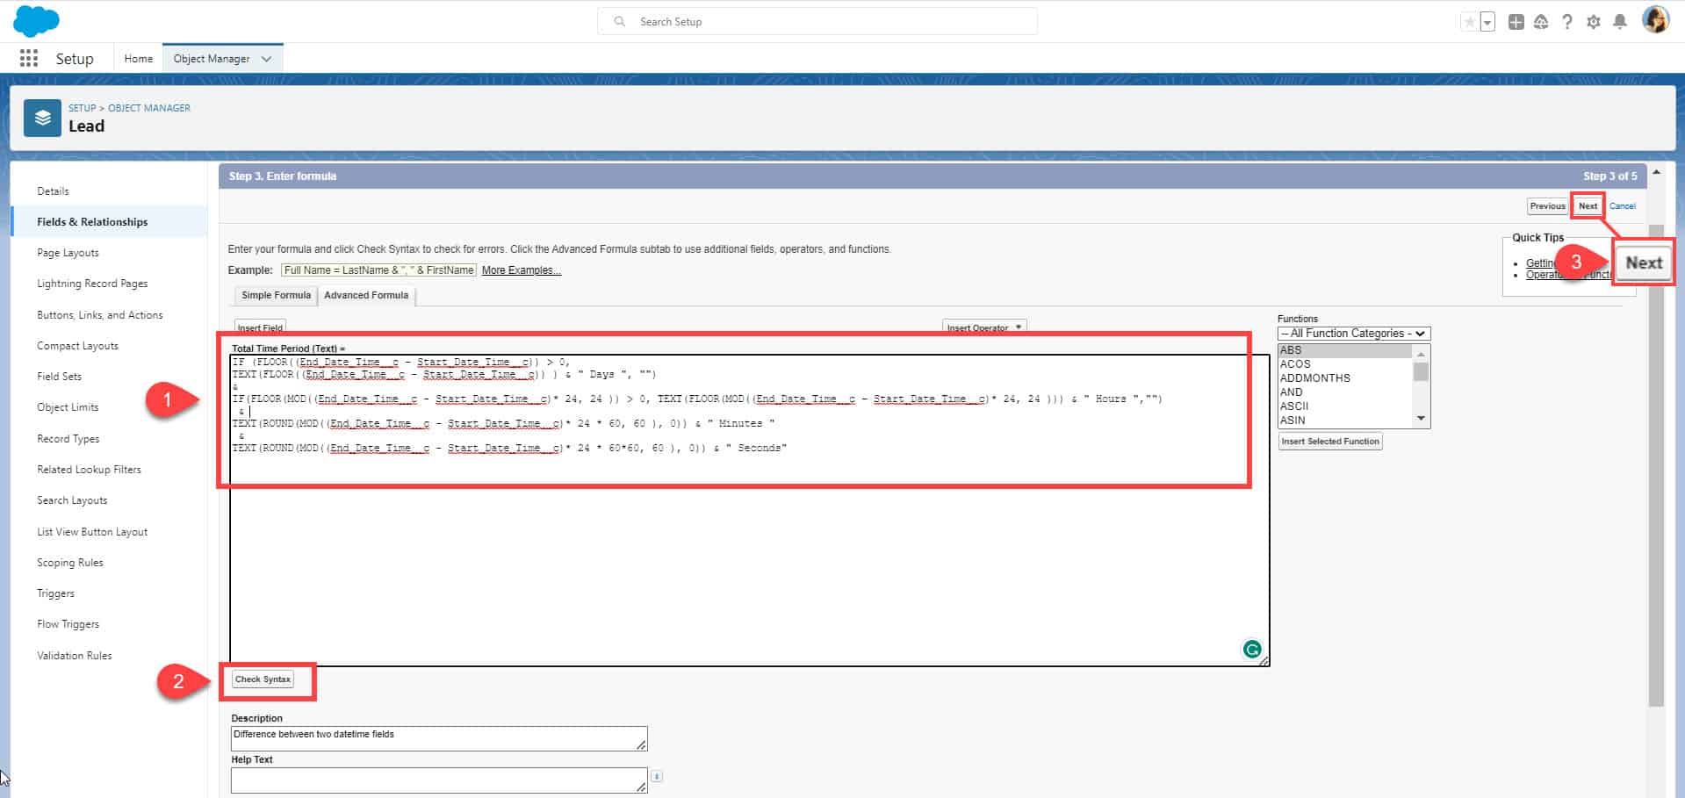Open the Insert Operator dropdown

tap(983, 327)
